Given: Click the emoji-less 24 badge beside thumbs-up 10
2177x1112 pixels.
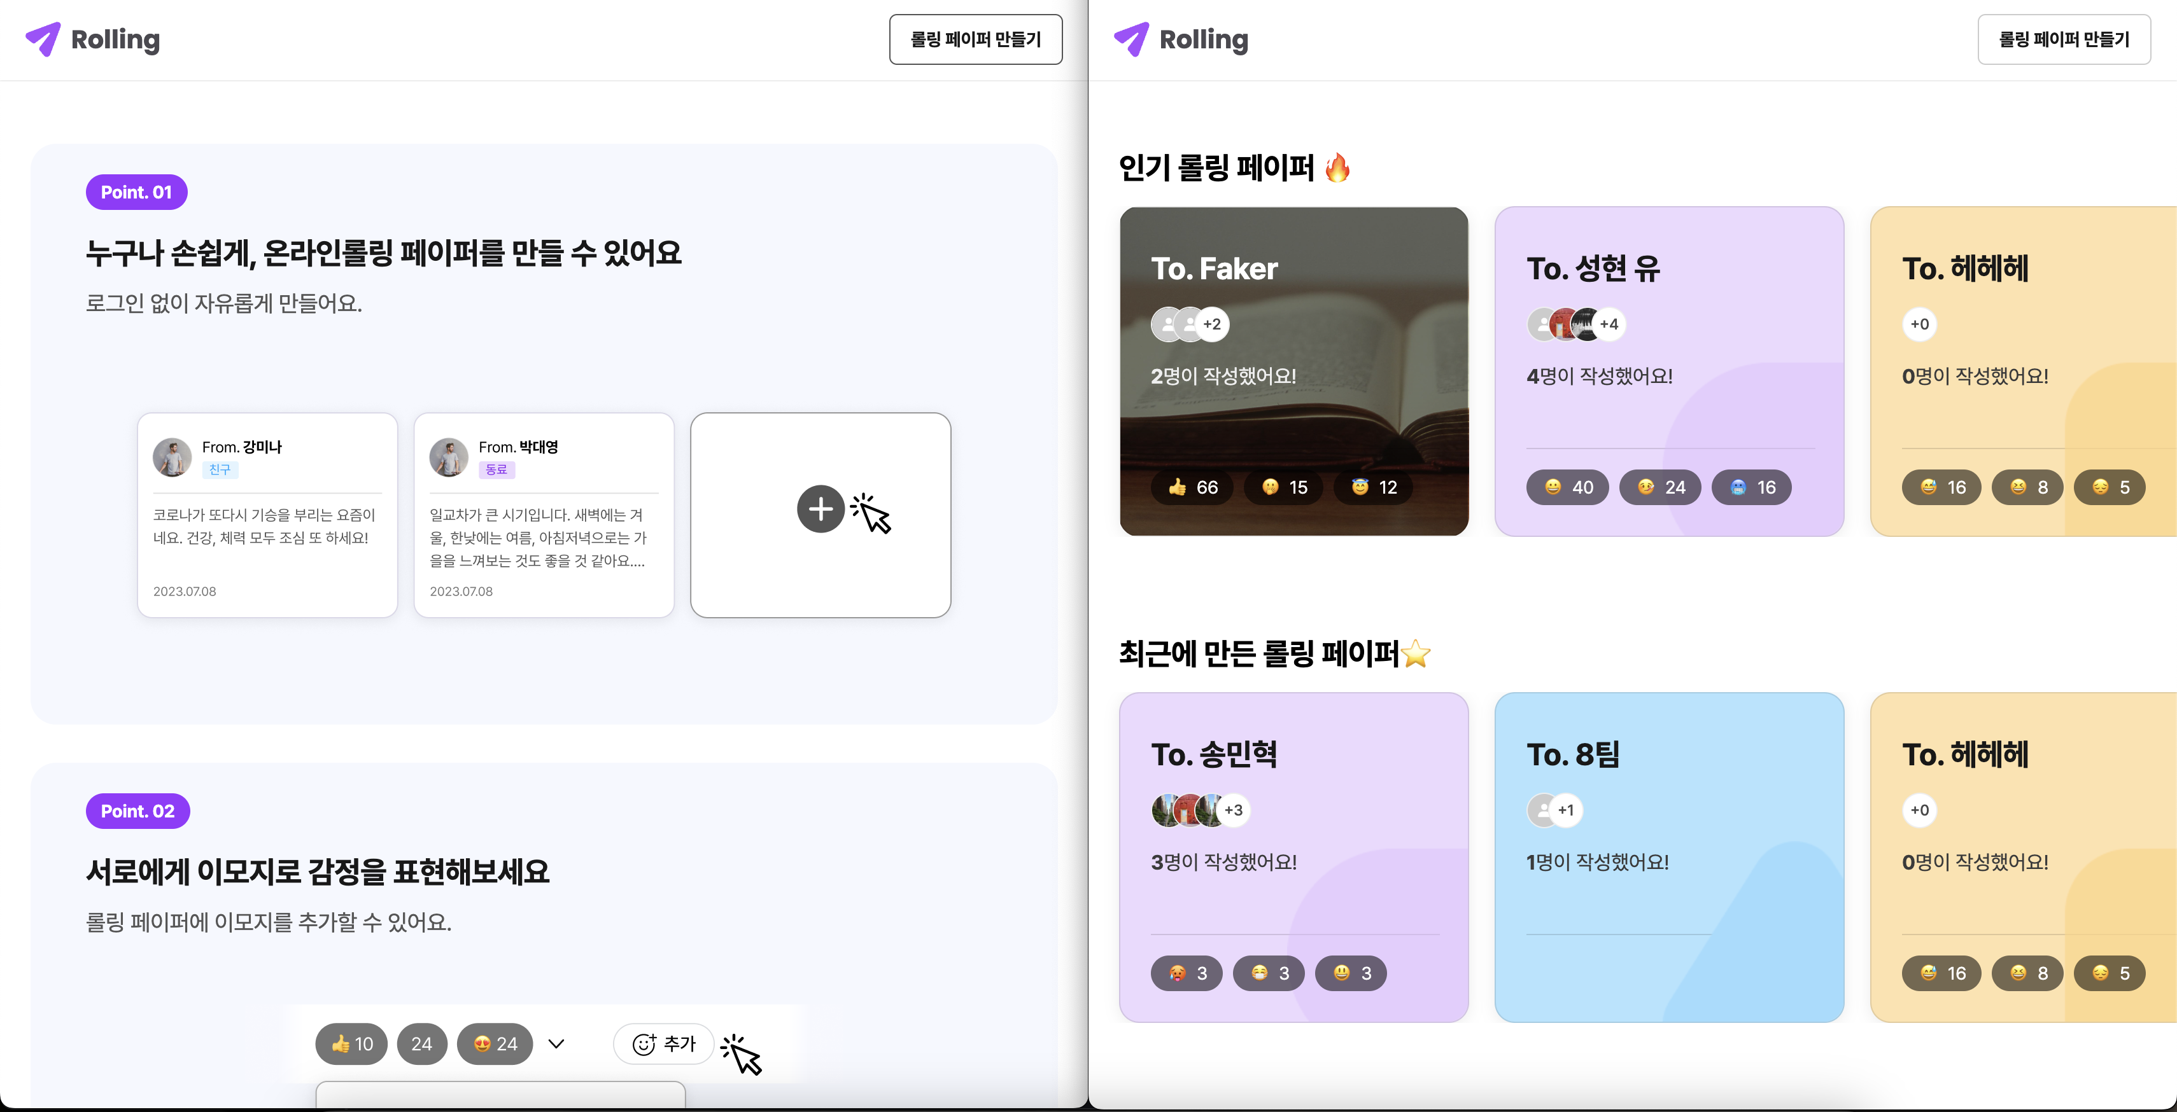Looking at the screenshot, I should pyautogui.click(x=421, y=1045).
